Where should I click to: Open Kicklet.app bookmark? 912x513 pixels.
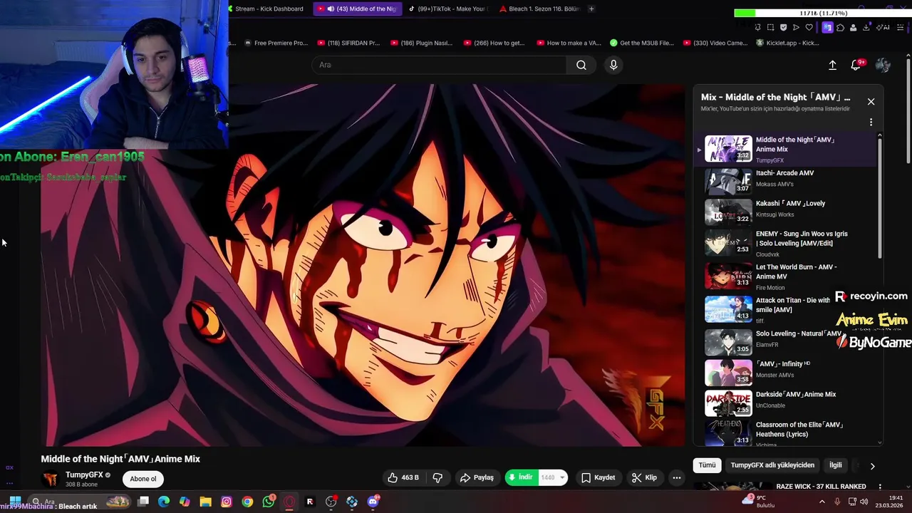(x=787, y=43)
